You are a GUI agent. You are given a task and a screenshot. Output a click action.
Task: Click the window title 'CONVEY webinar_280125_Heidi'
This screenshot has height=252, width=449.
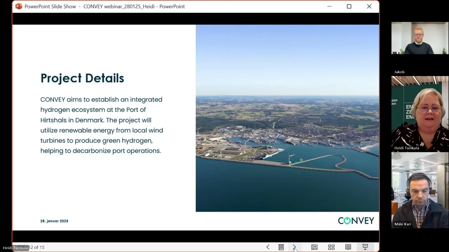click(119, 6)
